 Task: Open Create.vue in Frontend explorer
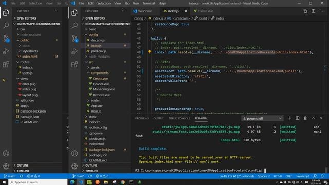pyautogui.click(x=100, y=78)
